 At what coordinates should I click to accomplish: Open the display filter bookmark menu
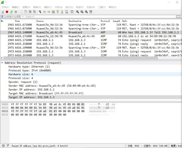[x=2, y=16]
